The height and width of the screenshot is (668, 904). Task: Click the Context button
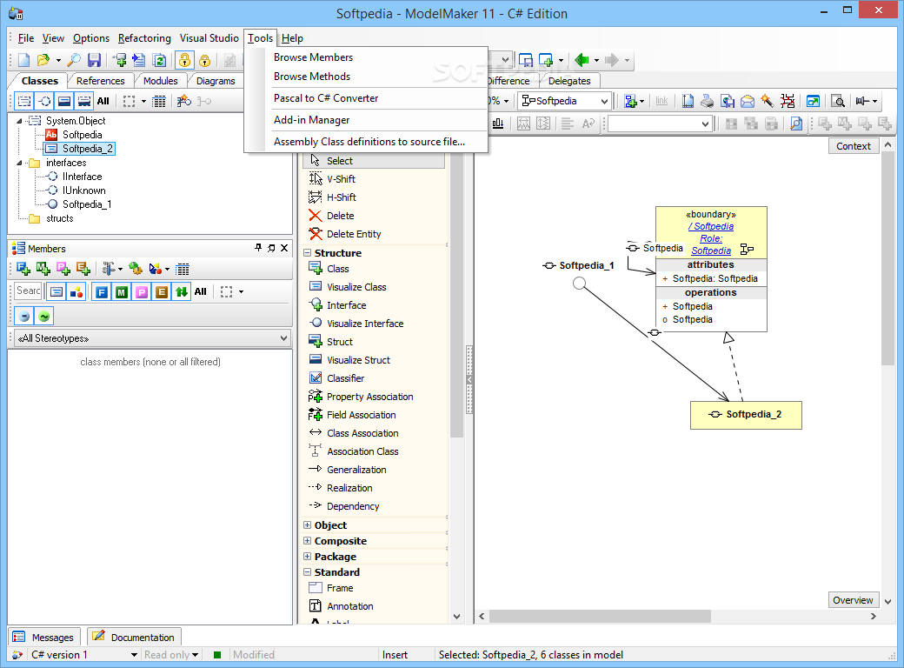854,146
